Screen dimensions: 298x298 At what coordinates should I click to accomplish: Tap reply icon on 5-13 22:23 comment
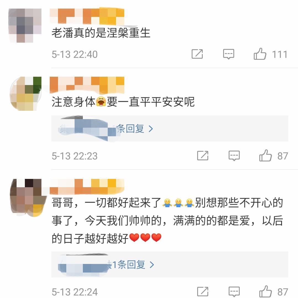(x=234, y=156)
